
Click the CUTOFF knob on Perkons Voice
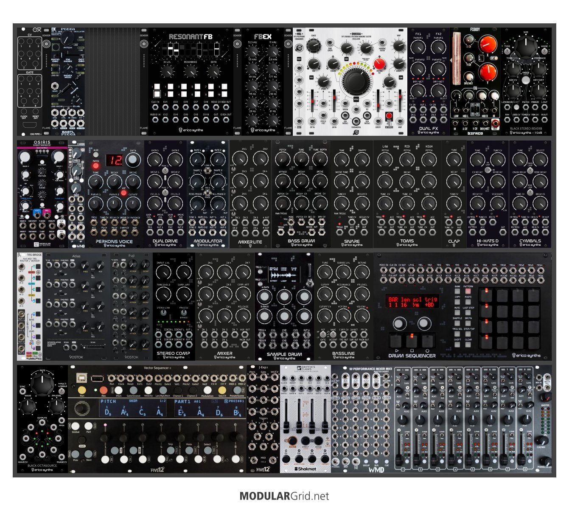133,203
